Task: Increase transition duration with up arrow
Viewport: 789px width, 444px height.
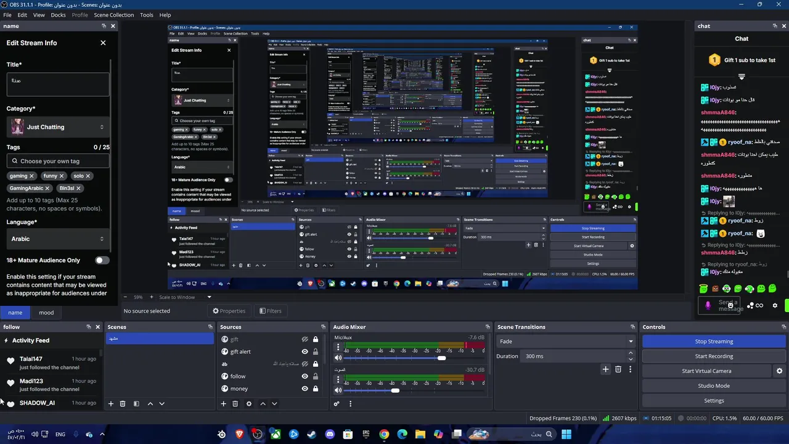Action: [x=630, y=353]
